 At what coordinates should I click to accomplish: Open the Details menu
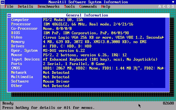coord(25,6)
